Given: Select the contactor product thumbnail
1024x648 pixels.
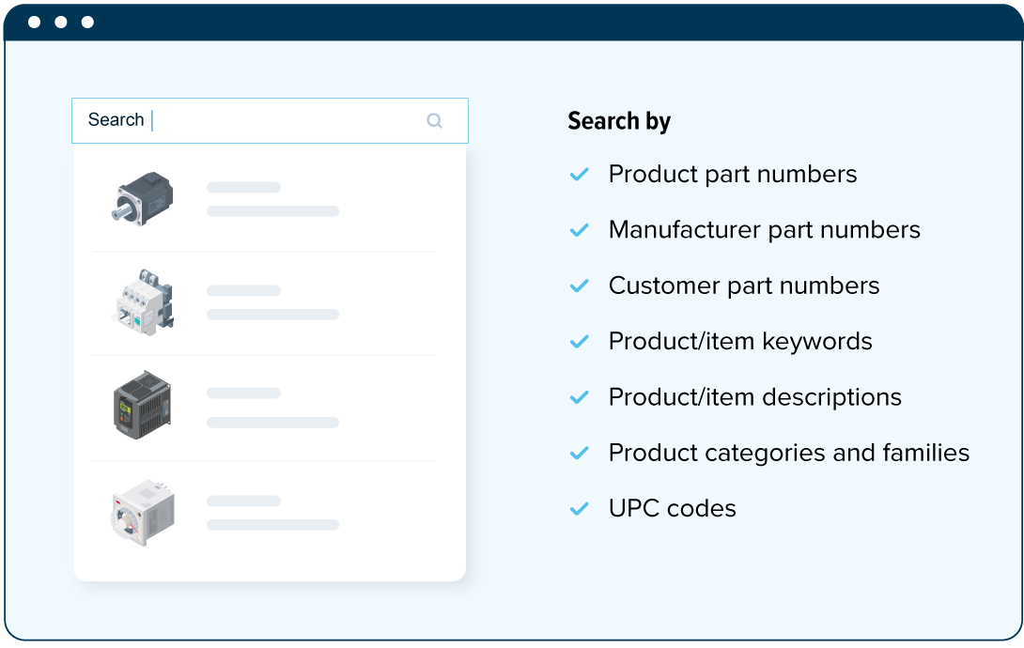Looking at the screenshot, I should coord(142,302).
